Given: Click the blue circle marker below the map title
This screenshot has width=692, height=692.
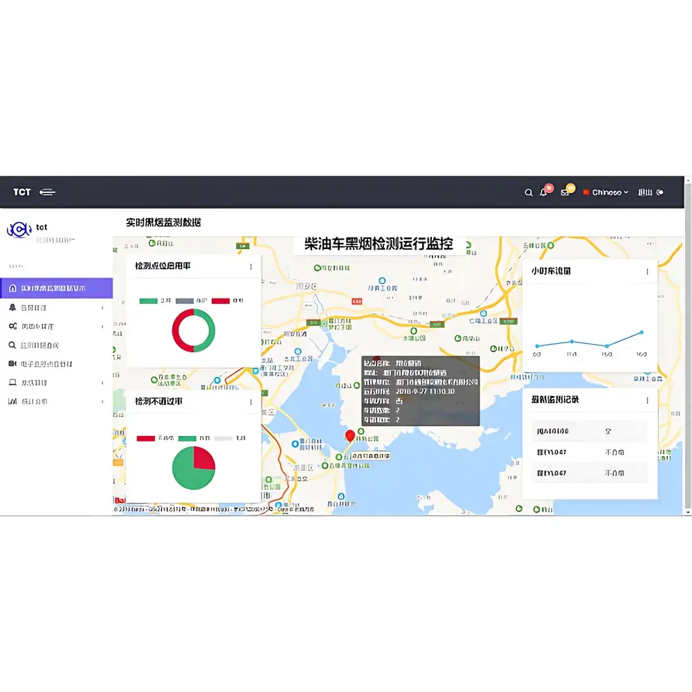Looking at the screenshot, I should (382, 281).
